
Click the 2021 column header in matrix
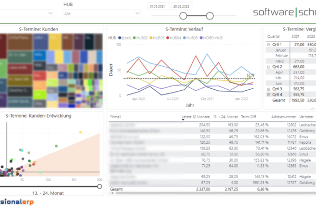[x=295, y=36]
